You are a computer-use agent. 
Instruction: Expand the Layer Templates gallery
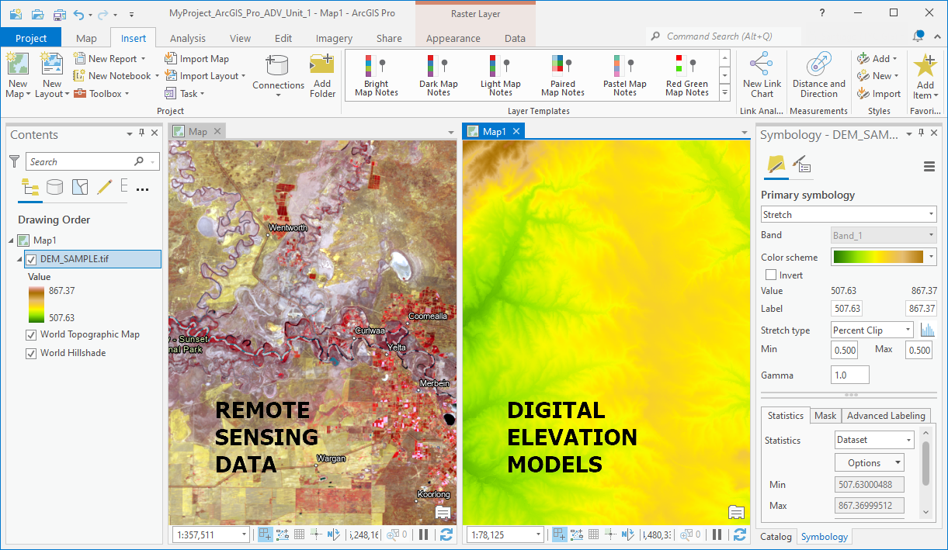[724, 92]
